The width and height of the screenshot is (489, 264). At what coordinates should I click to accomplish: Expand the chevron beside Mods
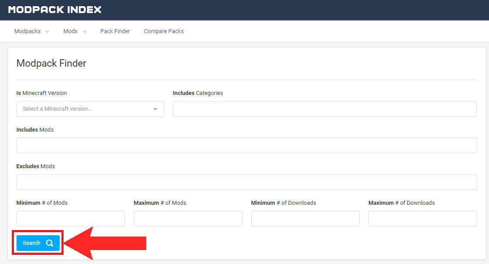(84, 31)
